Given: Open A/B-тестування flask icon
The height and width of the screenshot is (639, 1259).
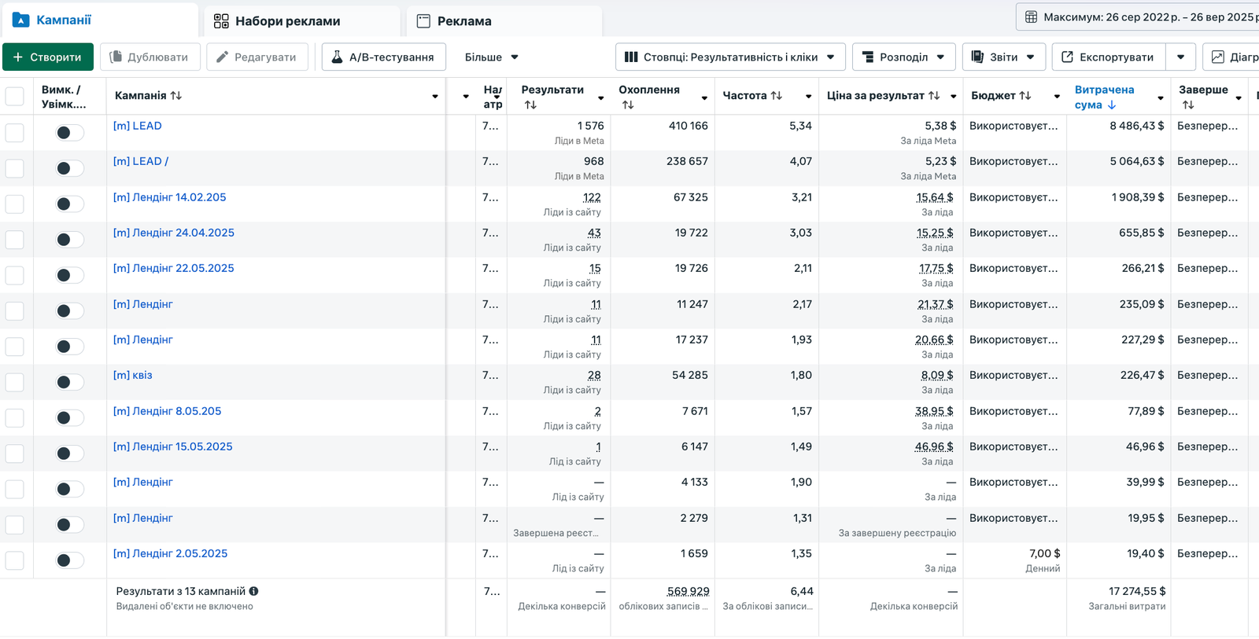Looking at the screenshot, I should coord(337,57).
